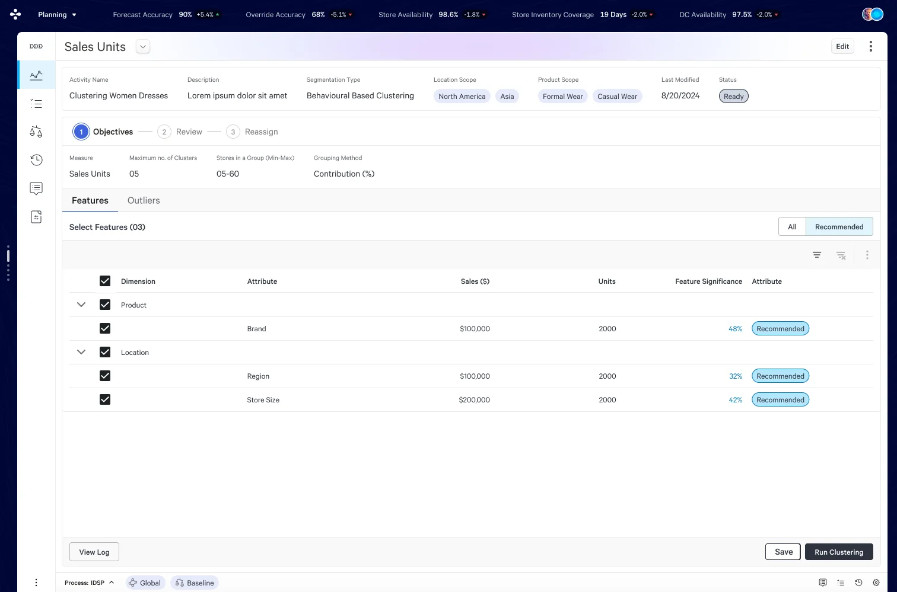The height and width of the screenshot is (592, 897).
Task: Open the sidebar bottom three-dot menu
Action: (36, 583)
